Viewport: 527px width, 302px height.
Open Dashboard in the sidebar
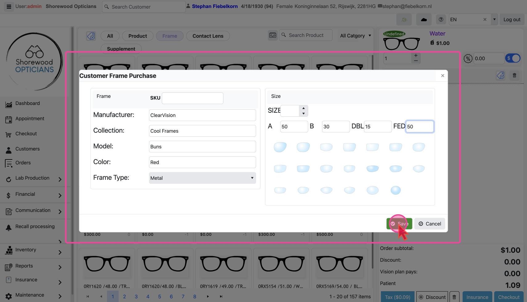(x=27, y=103)
